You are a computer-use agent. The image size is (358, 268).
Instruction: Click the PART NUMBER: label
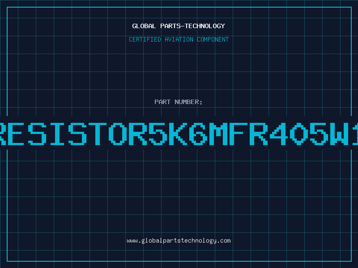pos(179,102)
